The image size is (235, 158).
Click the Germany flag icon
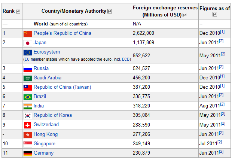[x=28, y=154]
